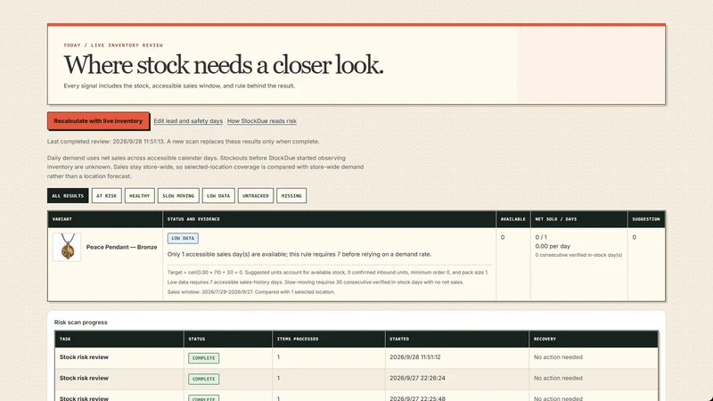713x401 pixels.
Task: Click the Today / Live Inventory Review breadcrumb
Action: tap(113, 45)
